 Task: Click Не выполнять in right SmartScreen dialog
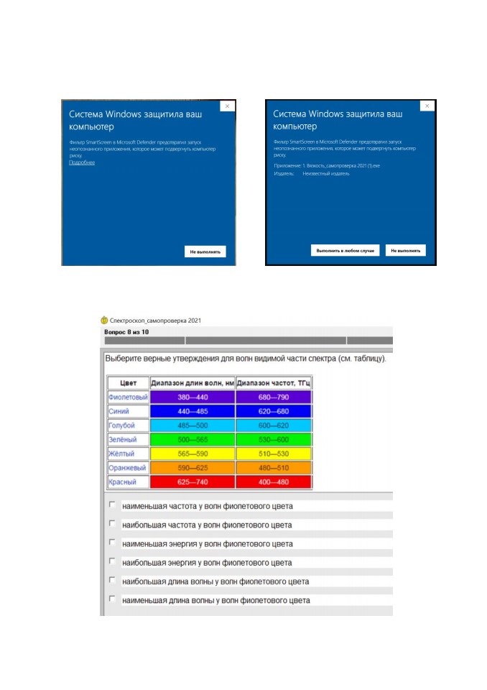(405, 250)
